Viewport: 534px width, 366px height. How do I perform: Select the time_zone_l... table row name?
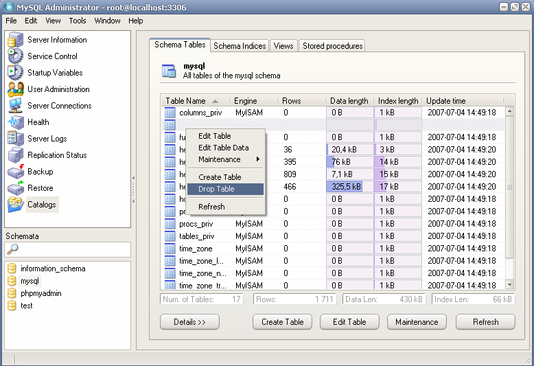click(x=201, y=261)
